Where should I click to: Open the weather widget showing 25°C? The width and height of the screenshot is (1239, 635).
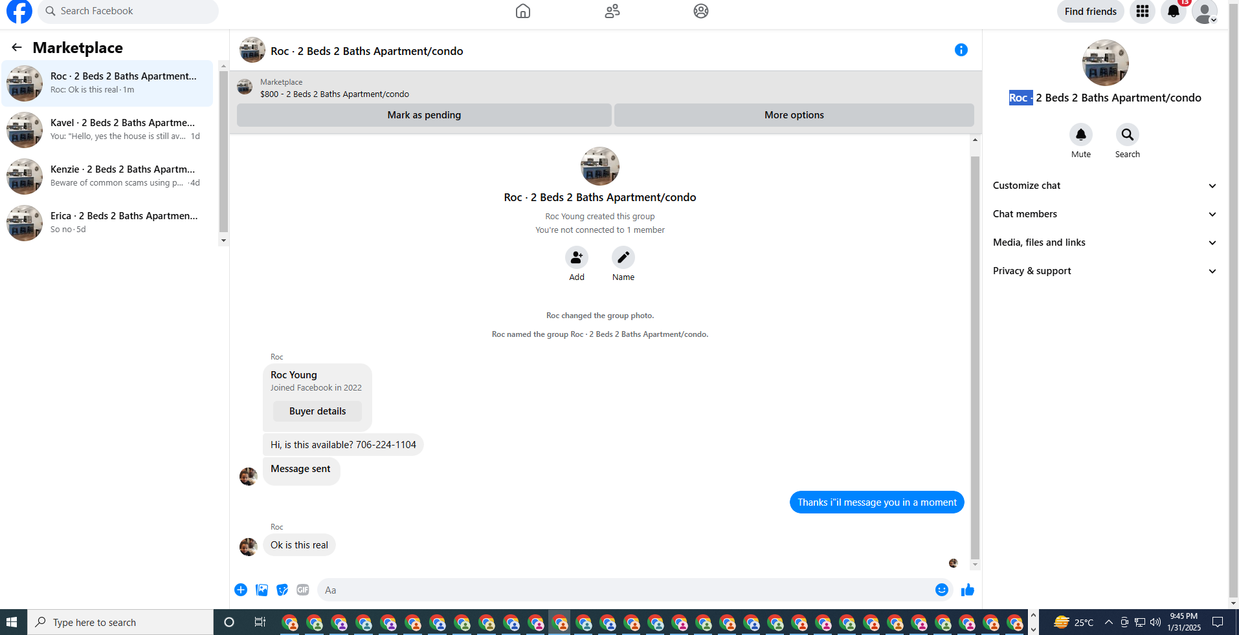tap(1073, 622)
